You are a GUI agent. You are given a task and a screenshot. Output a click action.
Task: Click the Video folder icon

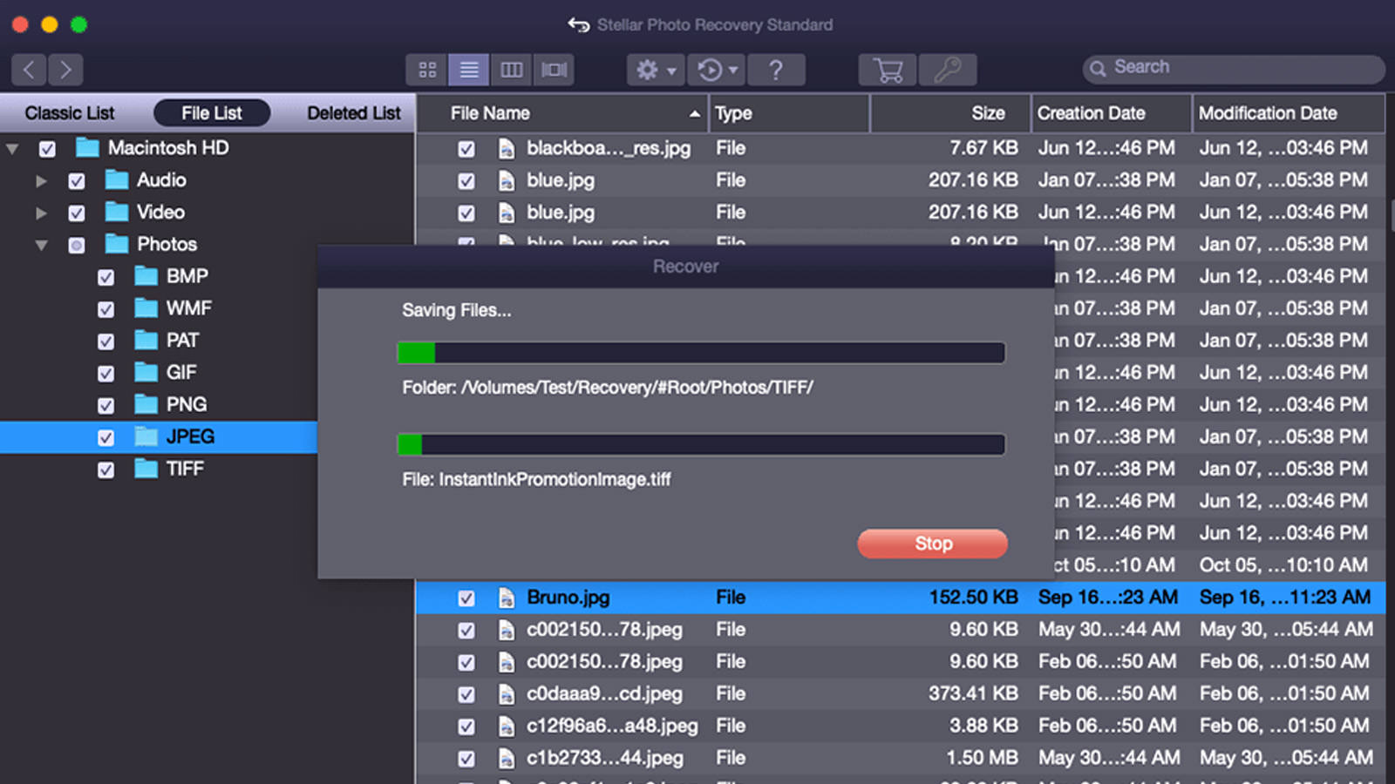click(117, 213)
